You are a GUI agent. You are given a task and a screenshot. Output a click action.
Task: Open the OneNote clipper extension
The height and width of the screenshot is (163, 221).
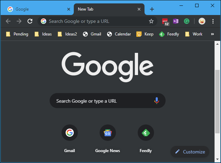(176, 21)
